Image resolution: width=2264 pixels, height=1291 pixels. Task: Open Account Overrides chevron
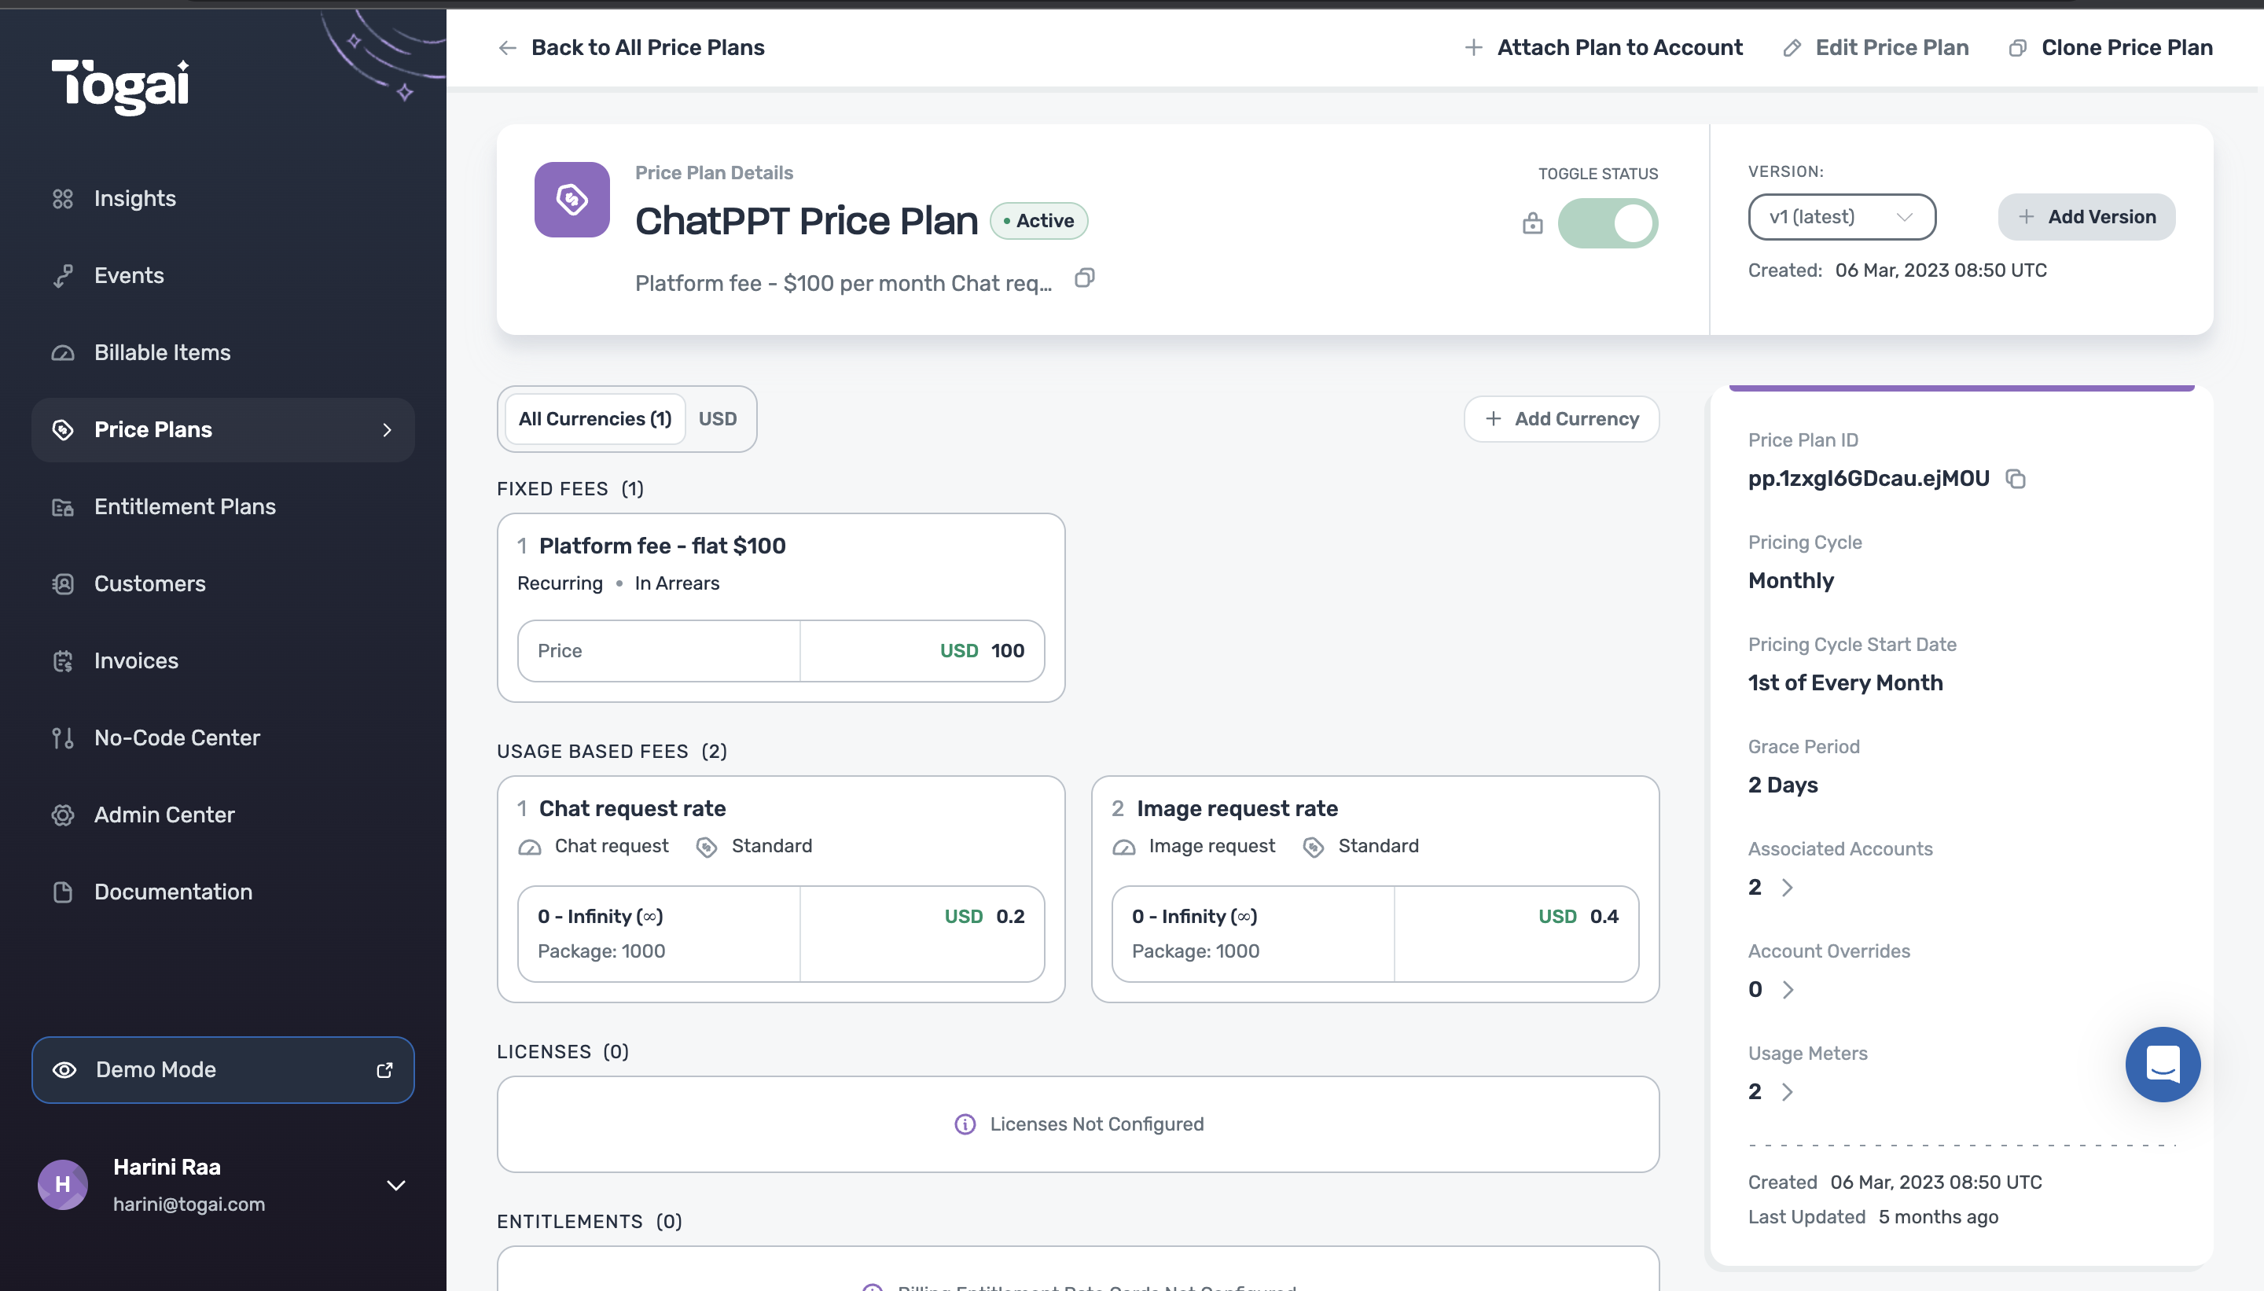click(1787, 990)
